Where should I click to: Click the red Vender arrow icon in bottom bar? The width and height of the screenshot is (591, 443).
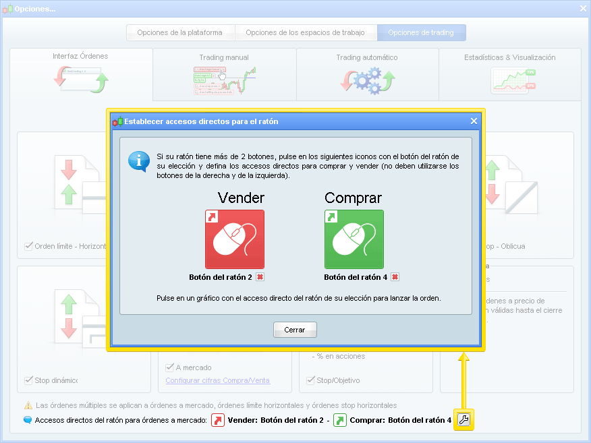click(218, 420)
